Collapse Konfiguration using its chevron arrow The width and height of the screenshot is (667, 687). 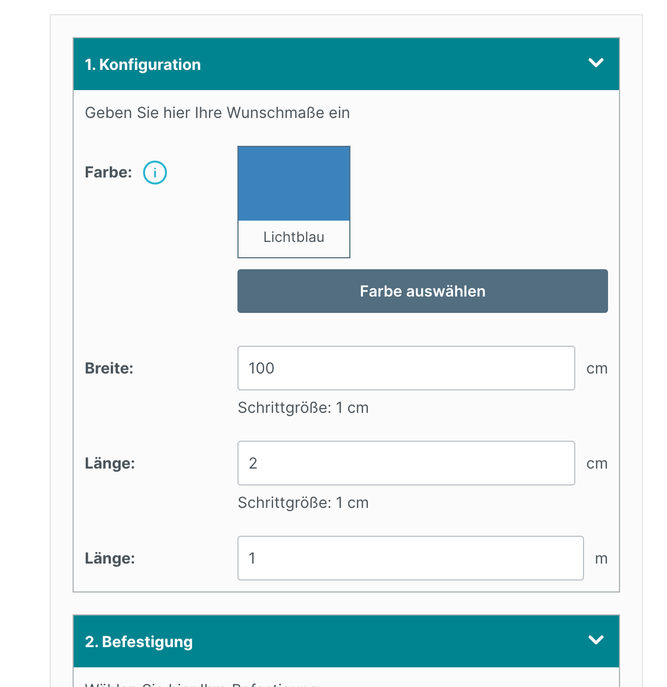(596, 63)
